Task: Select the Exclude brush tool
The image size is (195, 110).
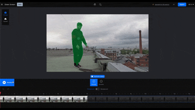Action: coord(101,82)
